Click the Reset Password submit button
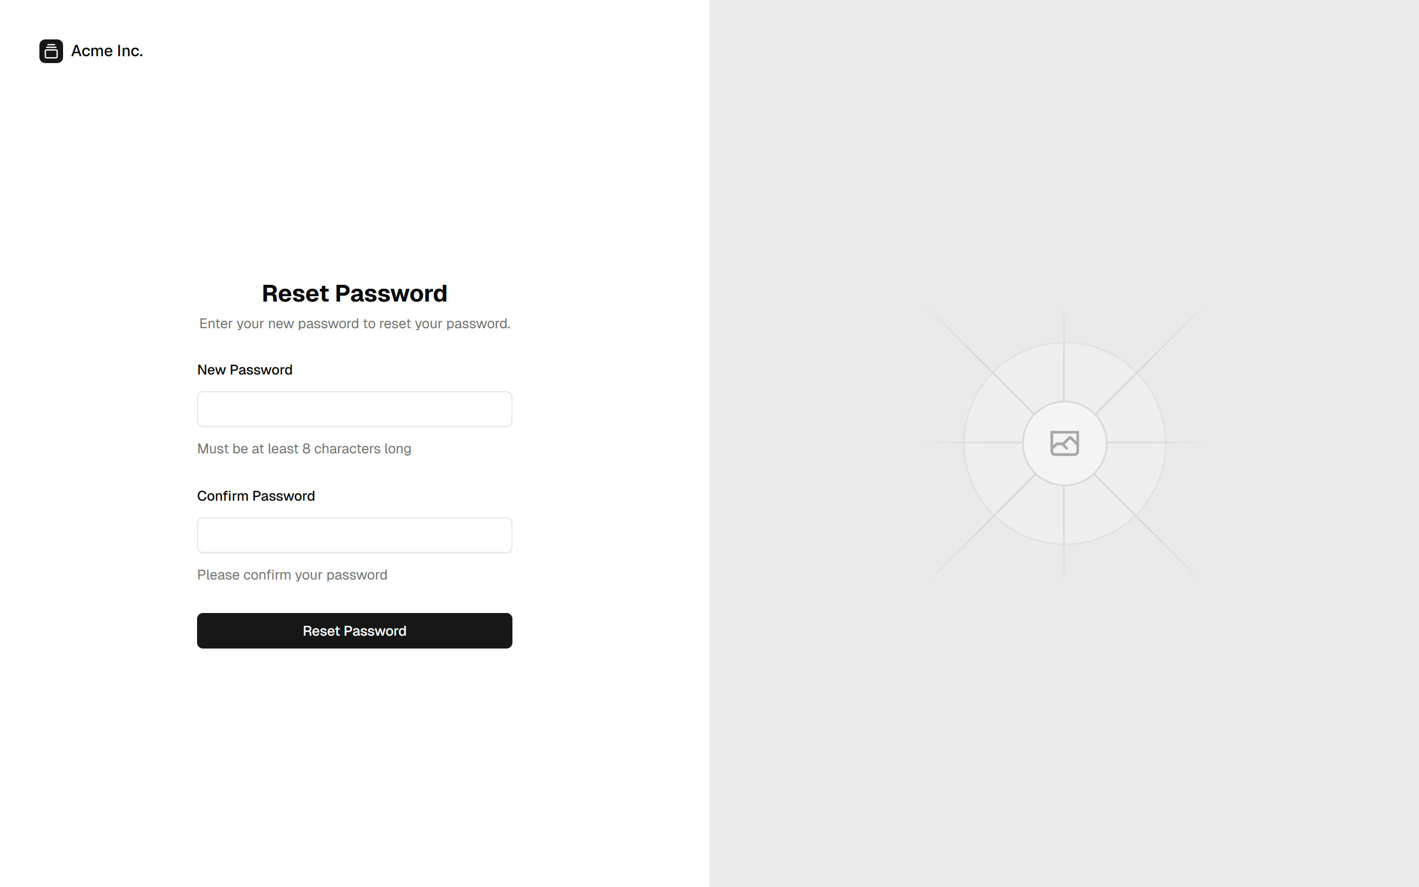The image size is (1419, 887). [x=354, y=631]
